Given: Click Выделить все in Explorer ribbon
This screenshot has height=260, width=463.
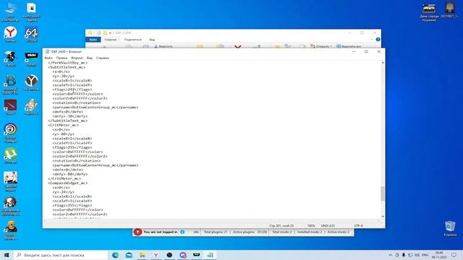Looking at the screenshot, I should [349, 46].
